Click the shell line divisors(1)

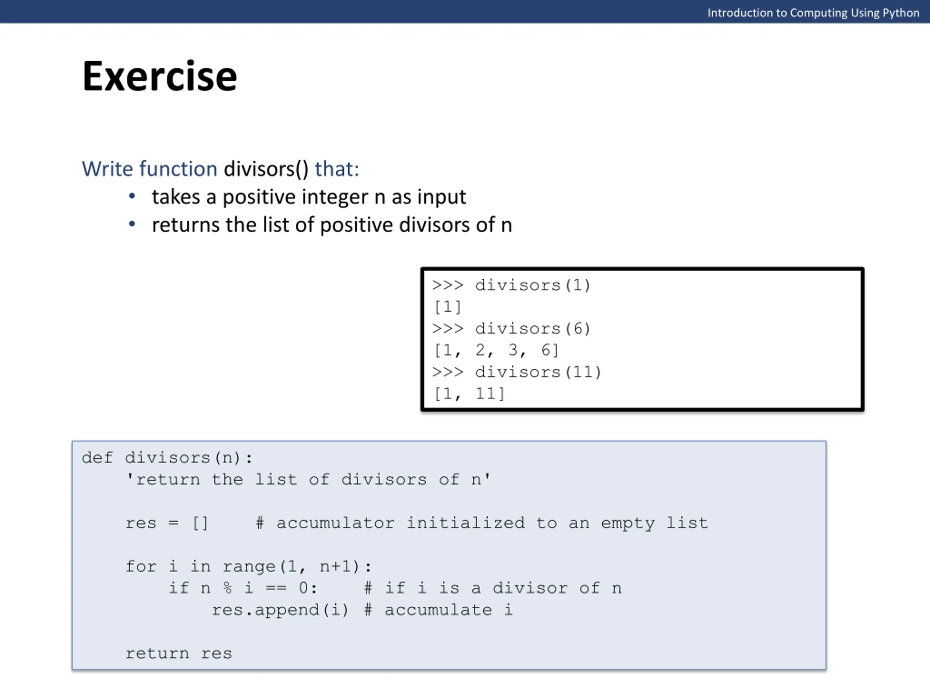coord(511,285)
